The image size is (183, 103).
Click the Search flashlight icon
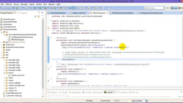coord(64,8)
